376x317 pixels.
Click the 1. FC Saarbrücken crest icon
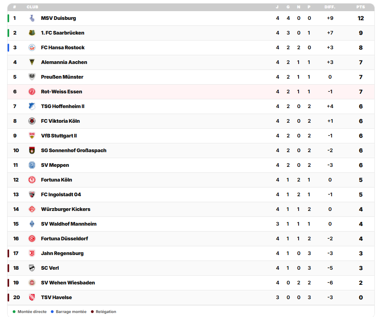pyautogui.click(x=32, y=33)
